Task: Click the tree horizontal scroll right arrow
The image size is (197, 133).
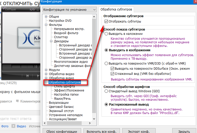Action: (x=90, y=123)
